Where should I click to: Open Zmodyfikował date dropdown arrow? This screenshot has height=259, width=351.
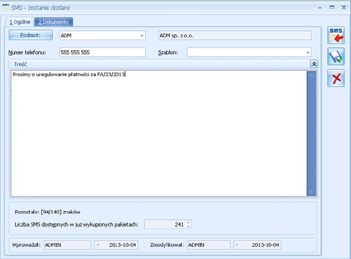pos(237,245)
